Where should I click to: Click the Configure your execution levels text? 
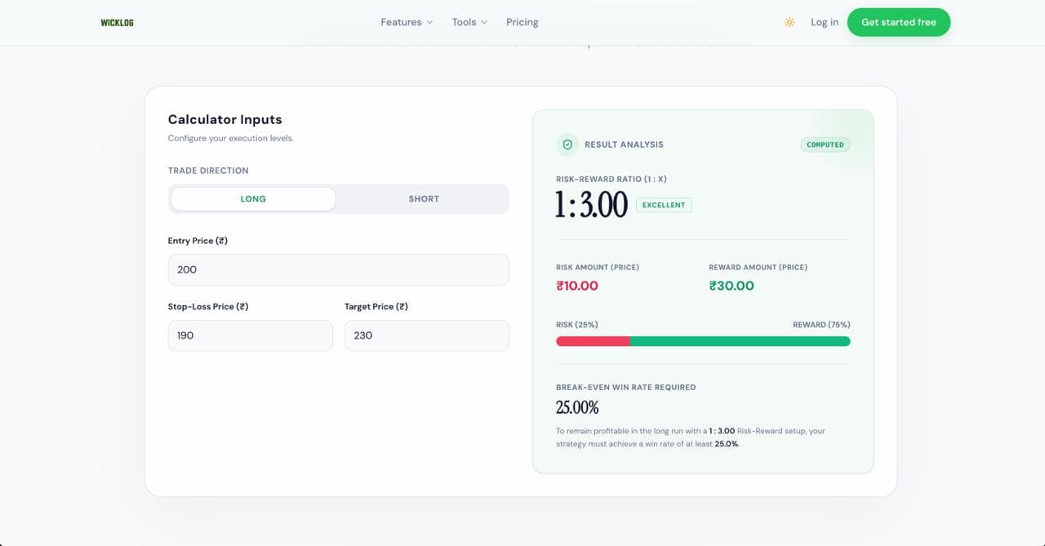[x=231, y=138]
